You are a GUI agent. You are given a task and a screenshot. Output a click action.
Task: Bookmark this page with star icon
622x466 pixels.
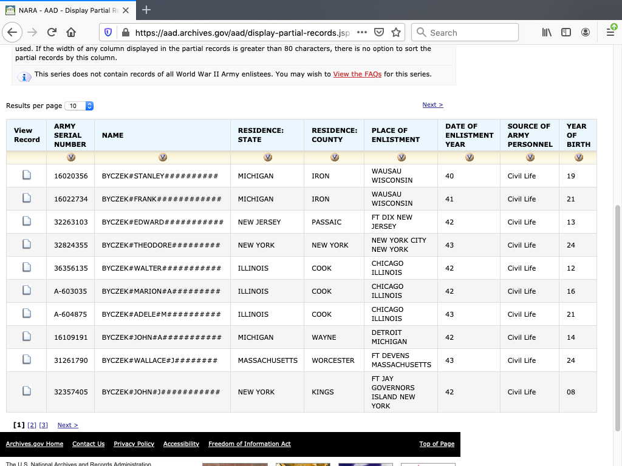pos(396,33)
